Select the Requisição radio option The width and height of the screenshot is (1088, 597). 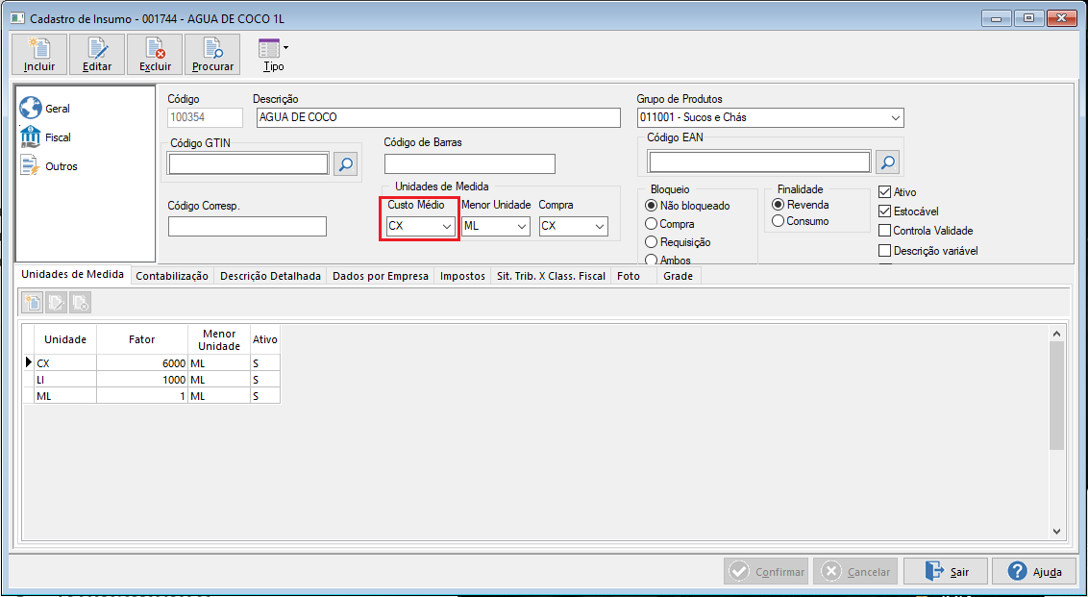(651, 241)
